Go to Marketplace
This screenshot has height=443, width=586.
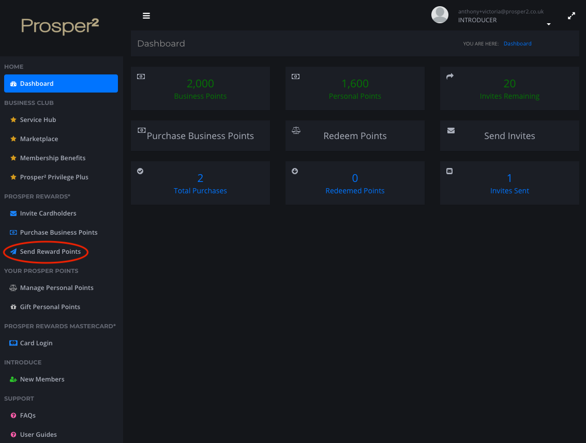[39, 139]
